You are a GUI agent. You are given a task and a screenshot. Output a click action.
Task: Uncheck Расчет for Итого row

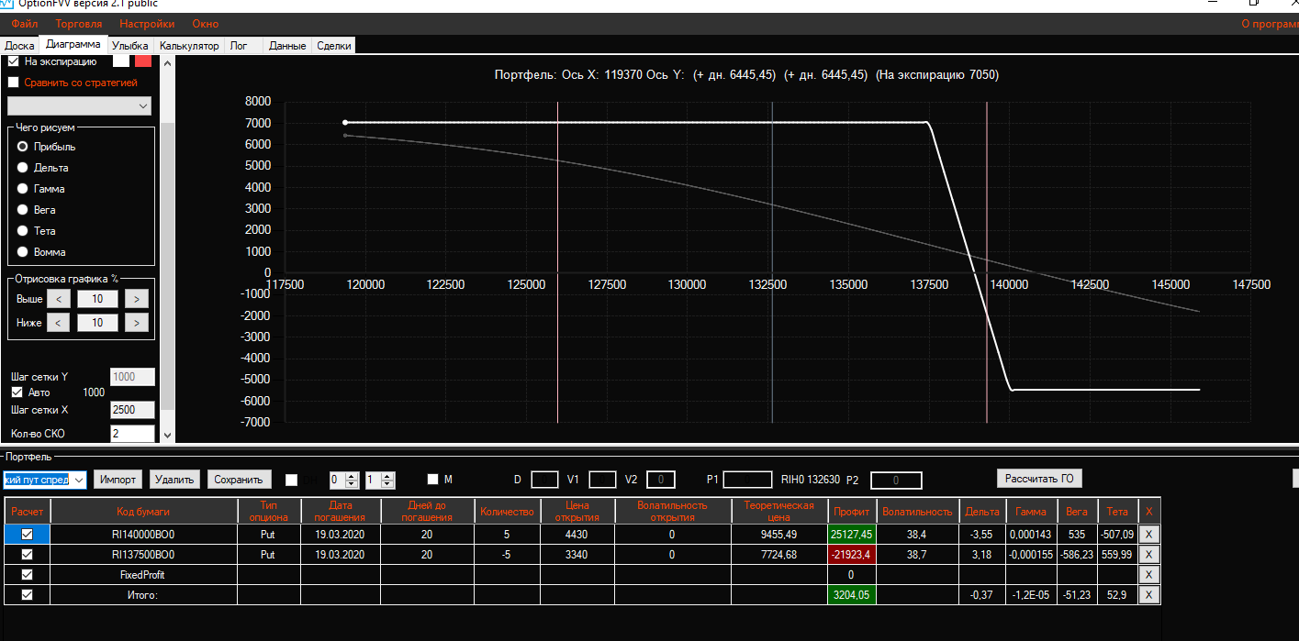[x=27, y=595]
